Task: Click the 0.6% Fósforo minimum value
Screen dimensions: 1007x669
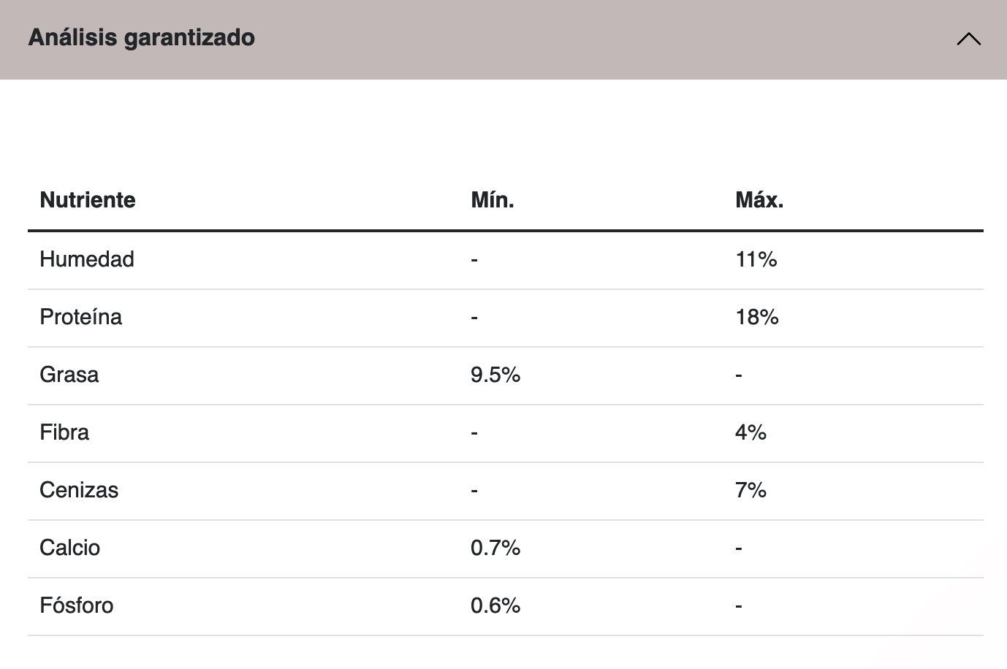Action: (495, 605)
